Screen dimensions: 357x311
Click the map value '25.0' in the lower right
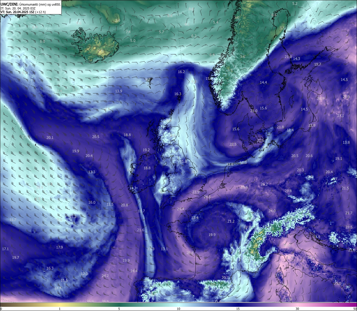(x=337, y=283)
